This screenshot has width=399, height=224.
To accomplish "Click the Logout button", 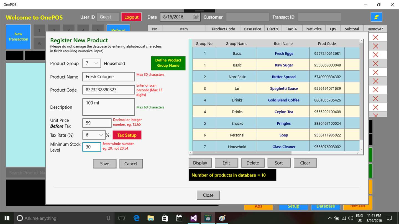I will click(131, 17).
